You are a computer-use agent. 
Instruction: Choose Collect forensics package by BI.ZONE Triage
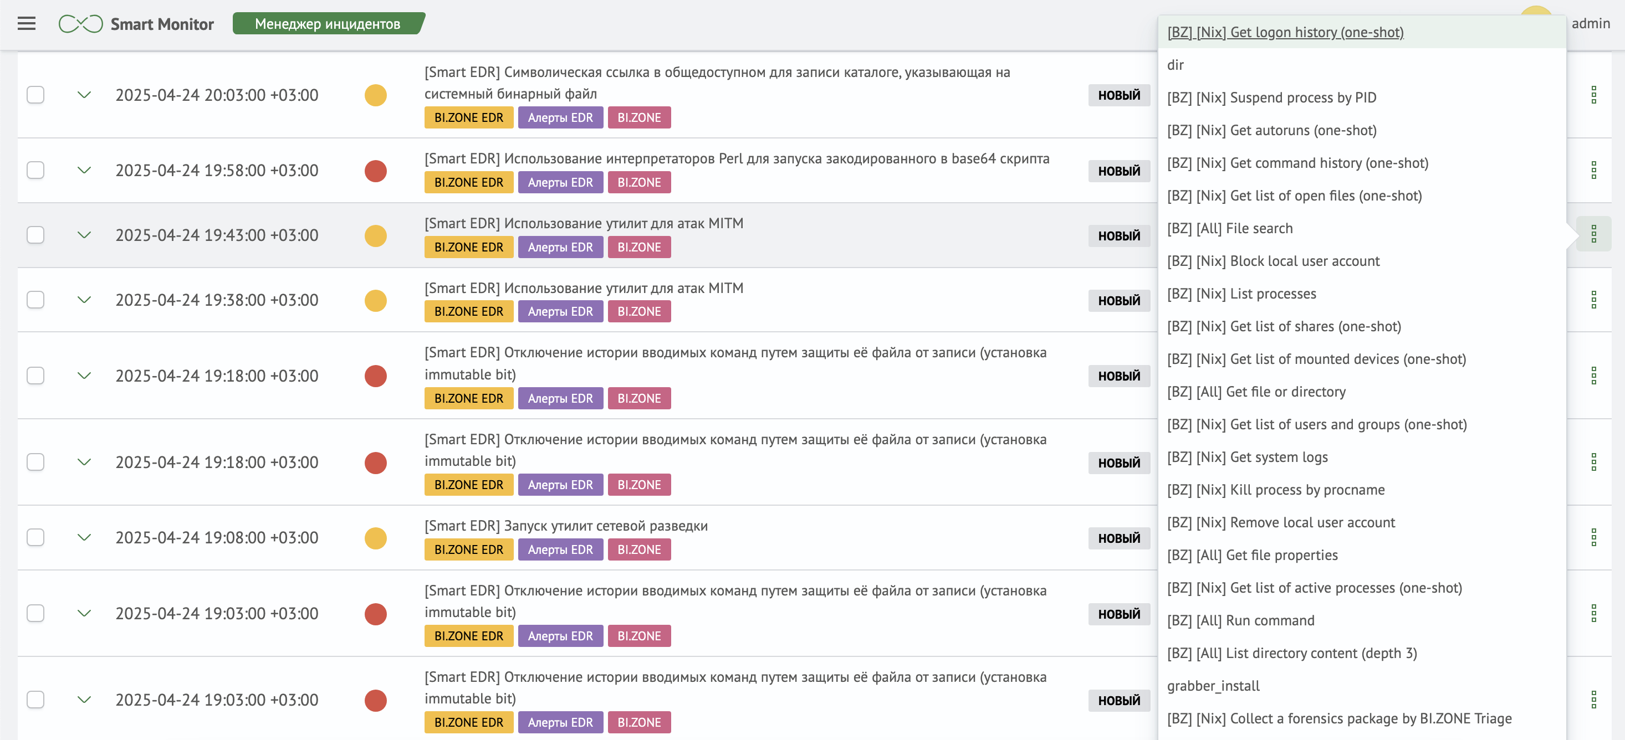(x=1361, y=719)
